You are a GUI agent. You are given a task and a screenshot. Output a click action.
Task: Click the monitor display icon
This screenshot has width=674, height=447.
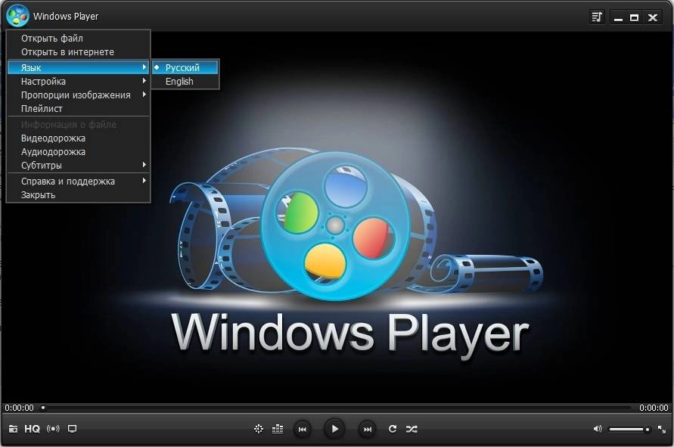point(72,429)
